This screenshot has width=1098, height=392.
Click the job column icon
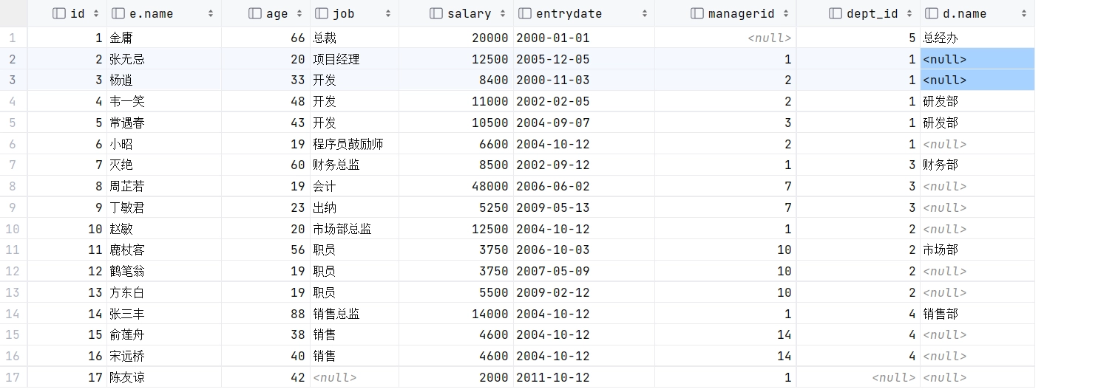322,13
